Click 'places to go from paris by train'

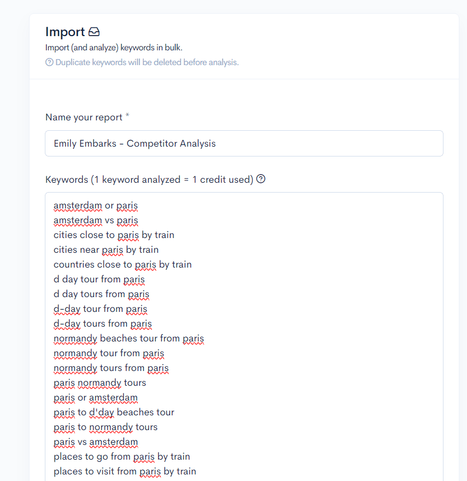pos(122,457)
